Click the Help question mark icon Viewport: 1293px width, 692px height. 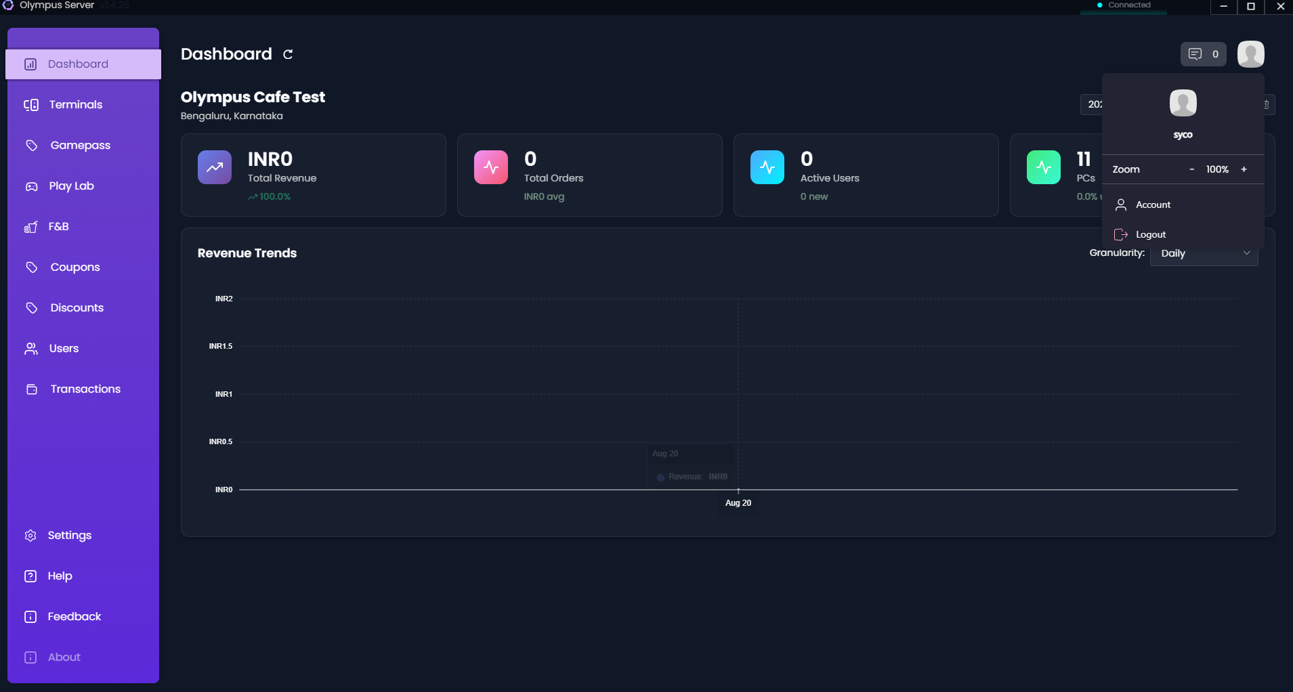coord(32,576)
